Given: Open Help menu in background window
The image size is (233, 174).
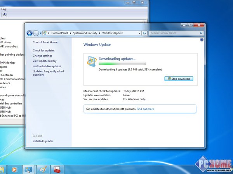Looking at the screenshot, I should point(4,9).
